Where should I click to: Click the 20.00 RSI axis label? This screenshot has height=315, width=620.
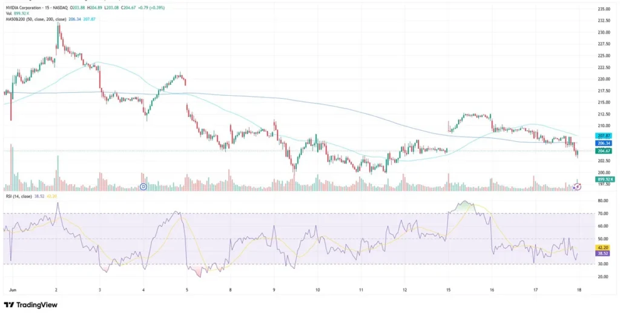coord(602,277)
